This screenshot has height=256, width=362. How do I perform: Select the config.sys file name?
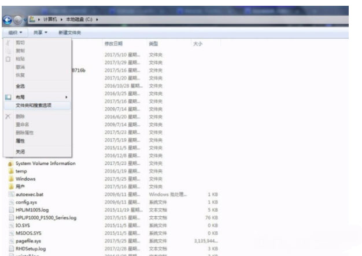pyautogui.click(x=26, y=202)
